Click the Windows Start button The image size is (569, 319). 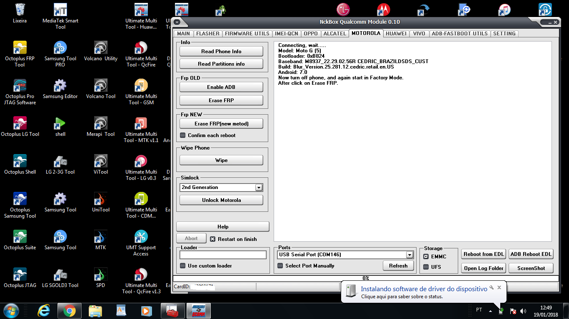11,311
